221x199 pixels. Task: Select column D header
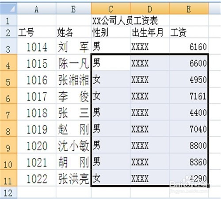(x=150, y=9)
